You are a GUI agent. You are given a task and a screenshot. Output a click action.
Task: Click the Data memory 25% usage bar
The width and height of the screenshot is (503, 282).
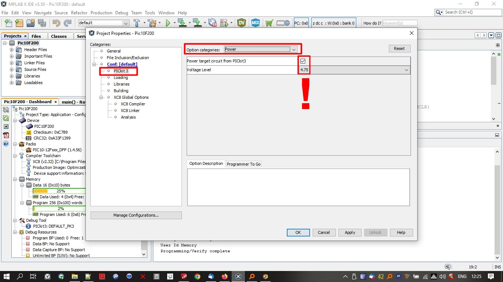pos(59,191)
